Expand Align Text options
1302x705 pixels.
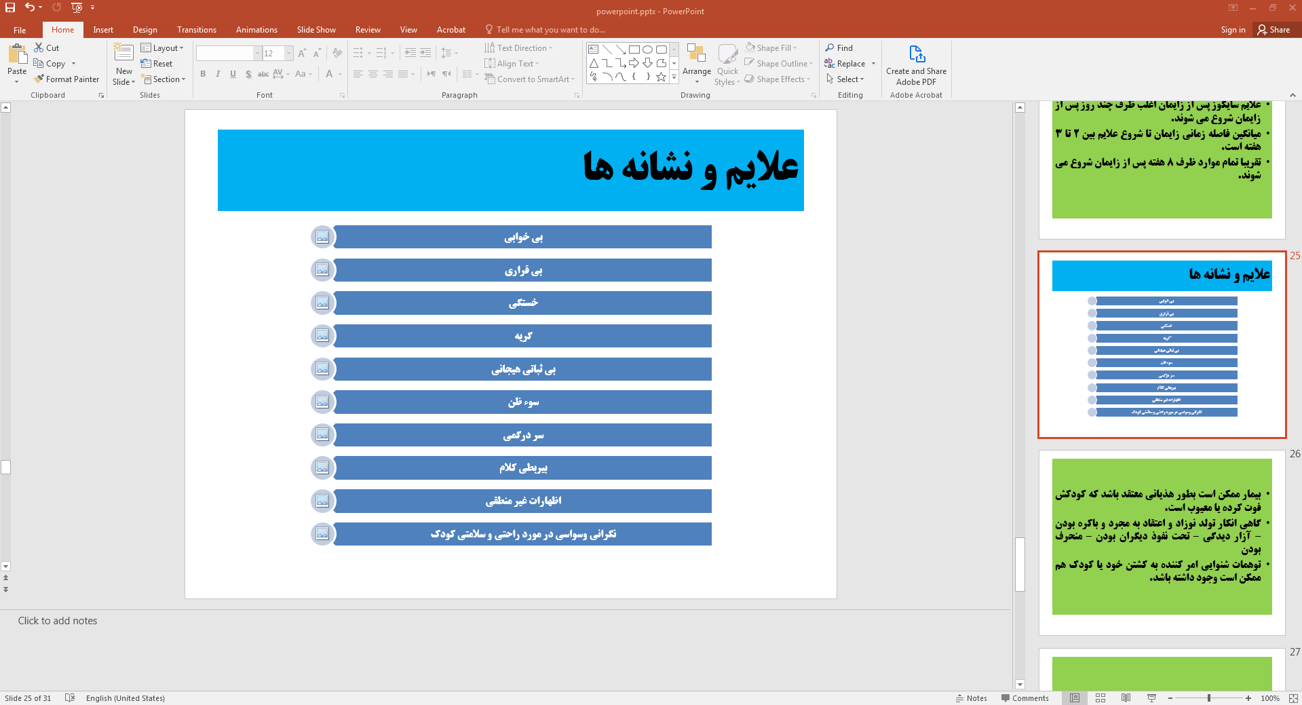tap(512, 64)
